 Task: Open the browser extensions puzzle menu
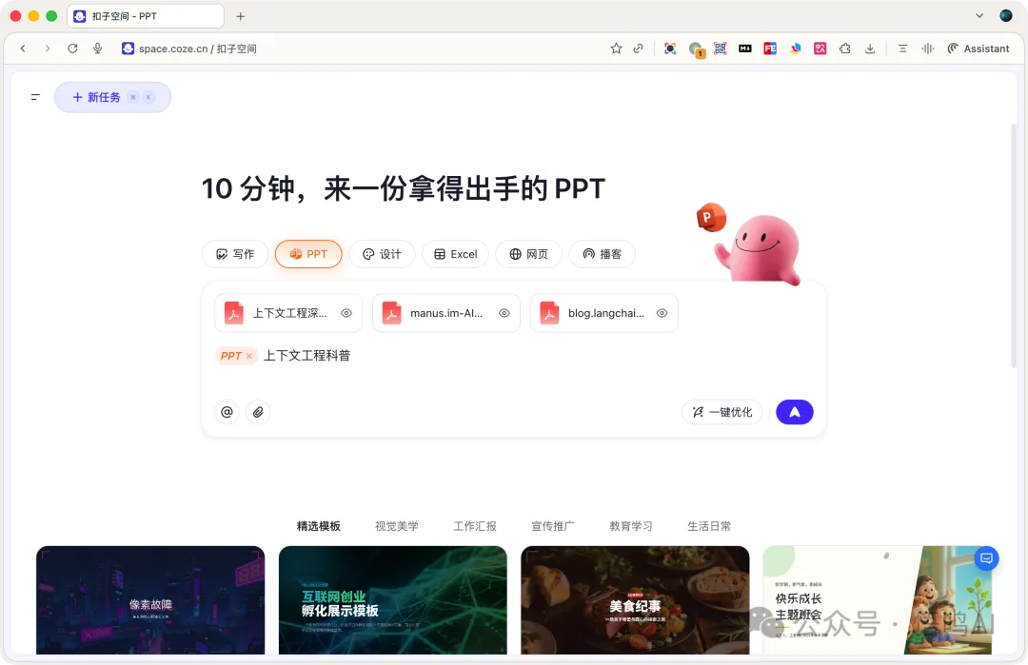click(844, 49)
